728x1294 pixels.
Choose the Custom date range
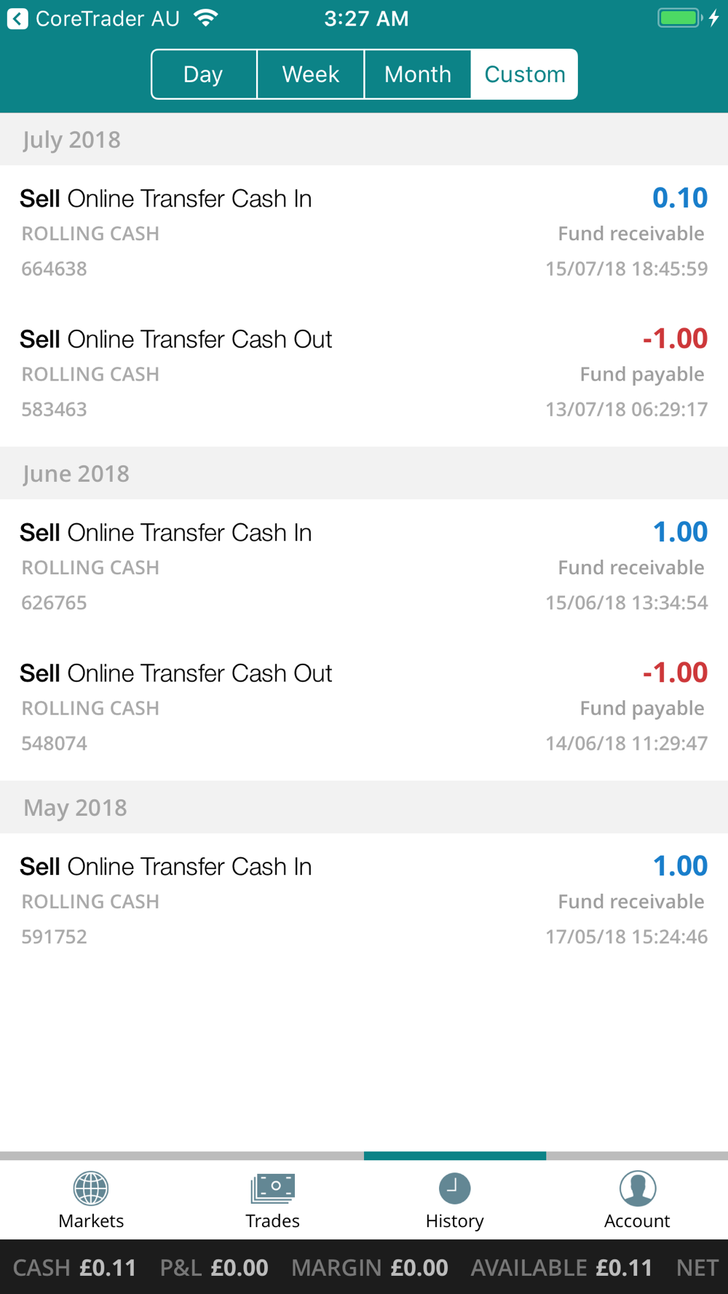pyautogui.click(x=524, y=74)
